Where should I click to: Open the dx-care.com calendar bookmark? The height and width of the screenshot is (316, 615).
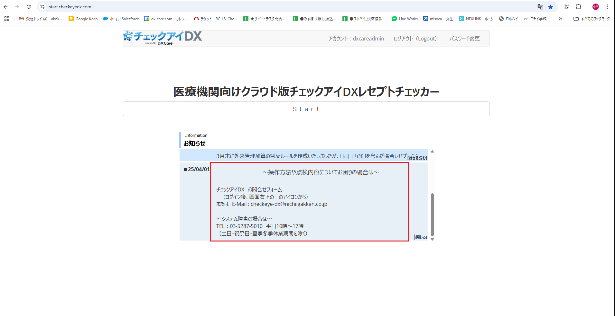(x=166, y=19)
